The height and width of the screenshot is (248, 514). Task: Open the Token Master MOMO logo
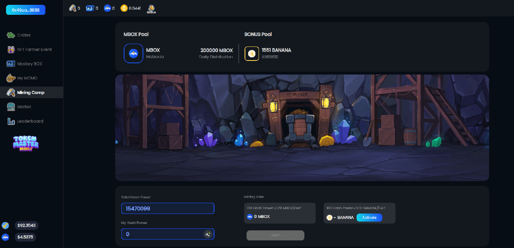tap(26, 143)
